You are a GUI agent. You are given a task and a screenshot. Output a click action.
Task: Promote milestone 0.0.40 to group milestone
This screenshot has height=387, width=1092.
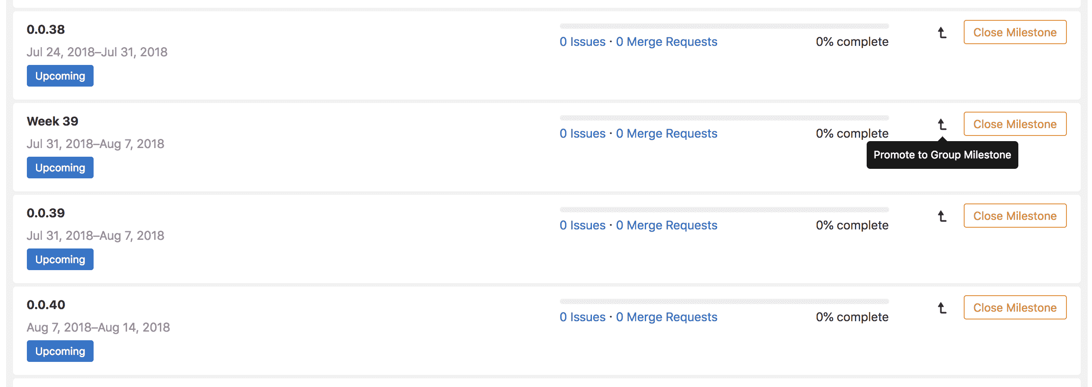[943, 308]
